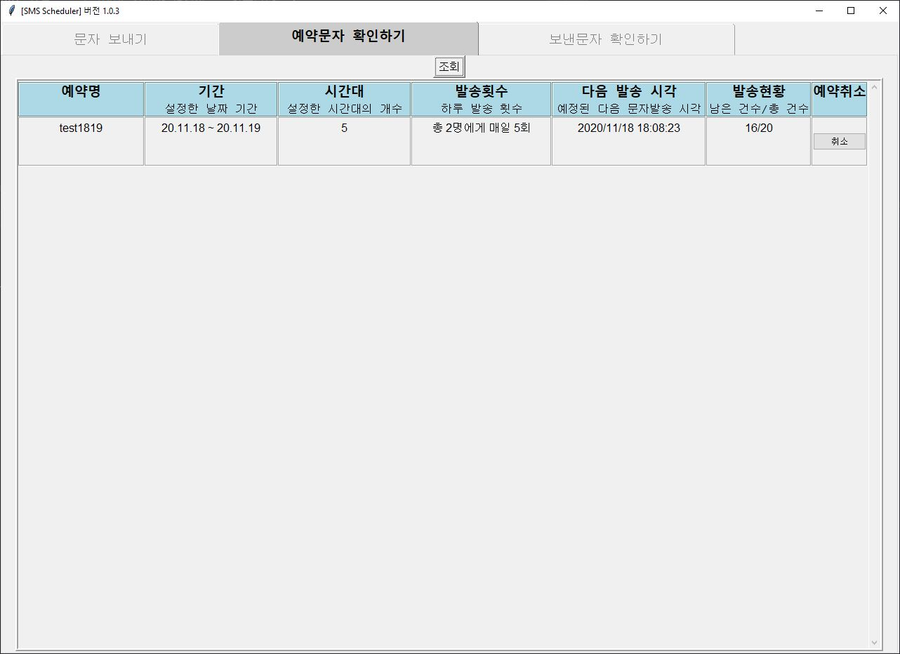Click the 16/20 send status cell
Screen dimensions: 900x654
(758, 141)
